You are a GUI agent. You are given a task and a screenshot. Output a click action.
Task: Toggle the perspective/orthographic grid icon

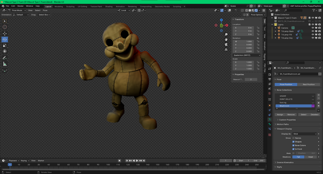pos(226,50)
